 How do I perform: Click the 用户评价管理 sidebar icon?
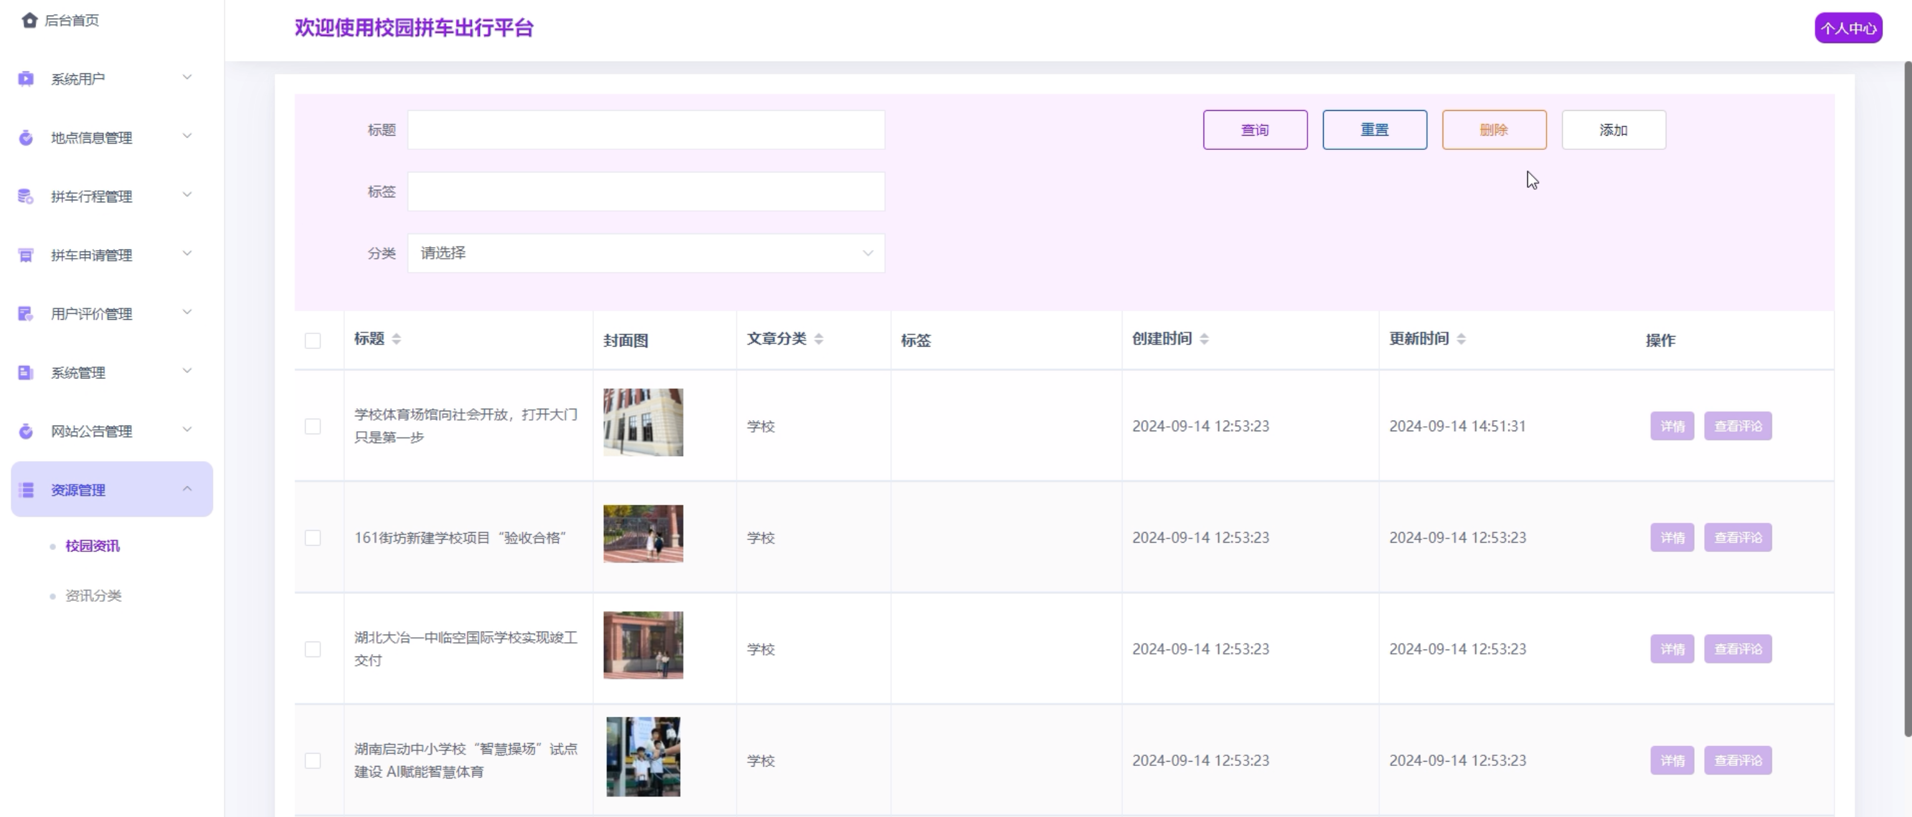click(26, 313)
